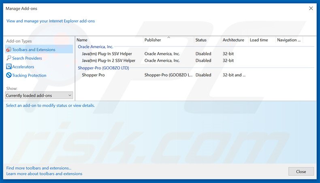This screenshot has height=183, width=320.
Task: Collapse the Oracle America, Inc. group
Action: click(x=95, y=46)
